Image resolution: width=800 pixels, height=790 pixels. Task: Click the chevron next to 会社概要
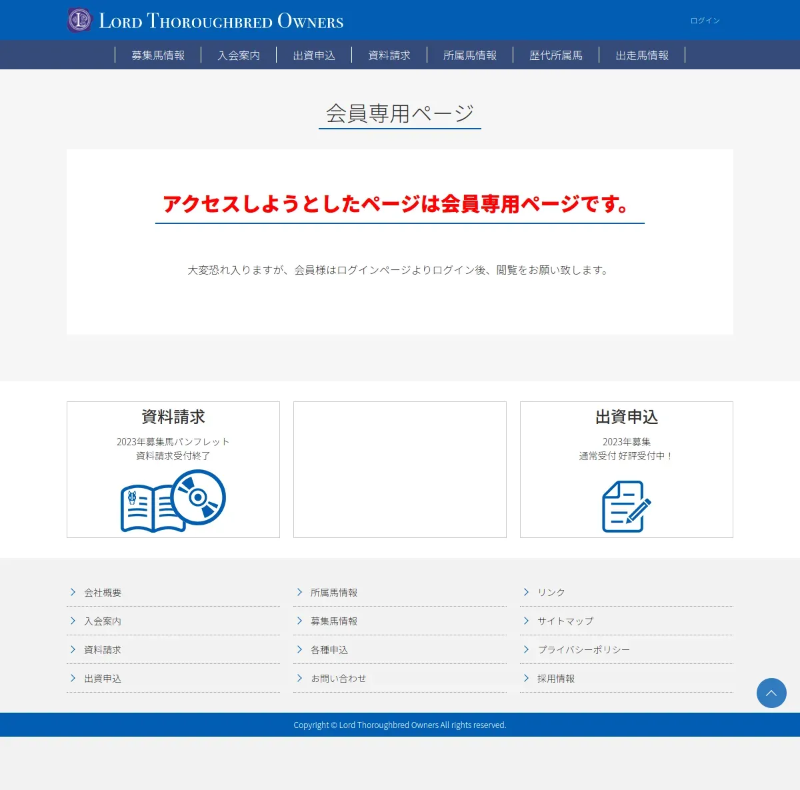point(73,592)
